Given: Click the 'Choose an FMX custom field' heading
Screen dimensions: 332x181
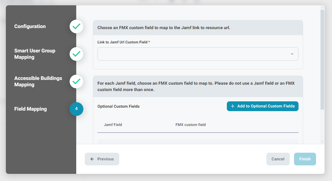Looking at the screenshot, I should 164,28.
